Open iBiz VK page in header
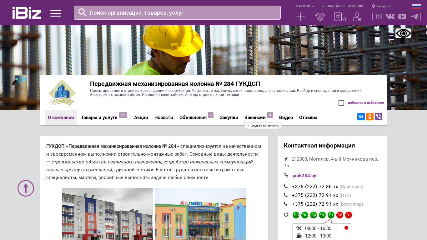The height and width of the screenshot is (240, 427). click(390, 17)
